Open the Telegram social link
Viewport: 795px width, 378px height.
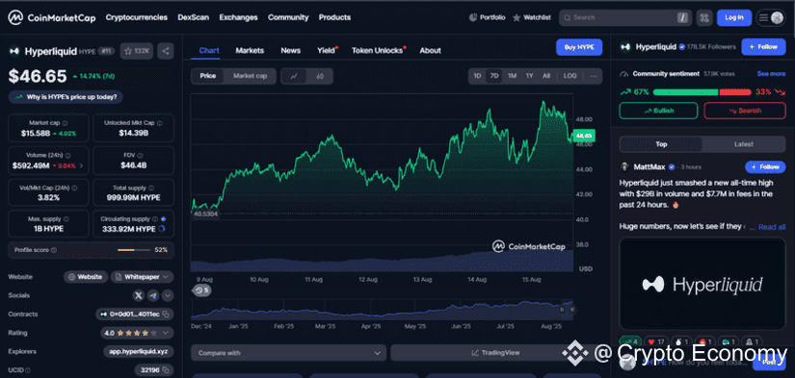point(152,295)
